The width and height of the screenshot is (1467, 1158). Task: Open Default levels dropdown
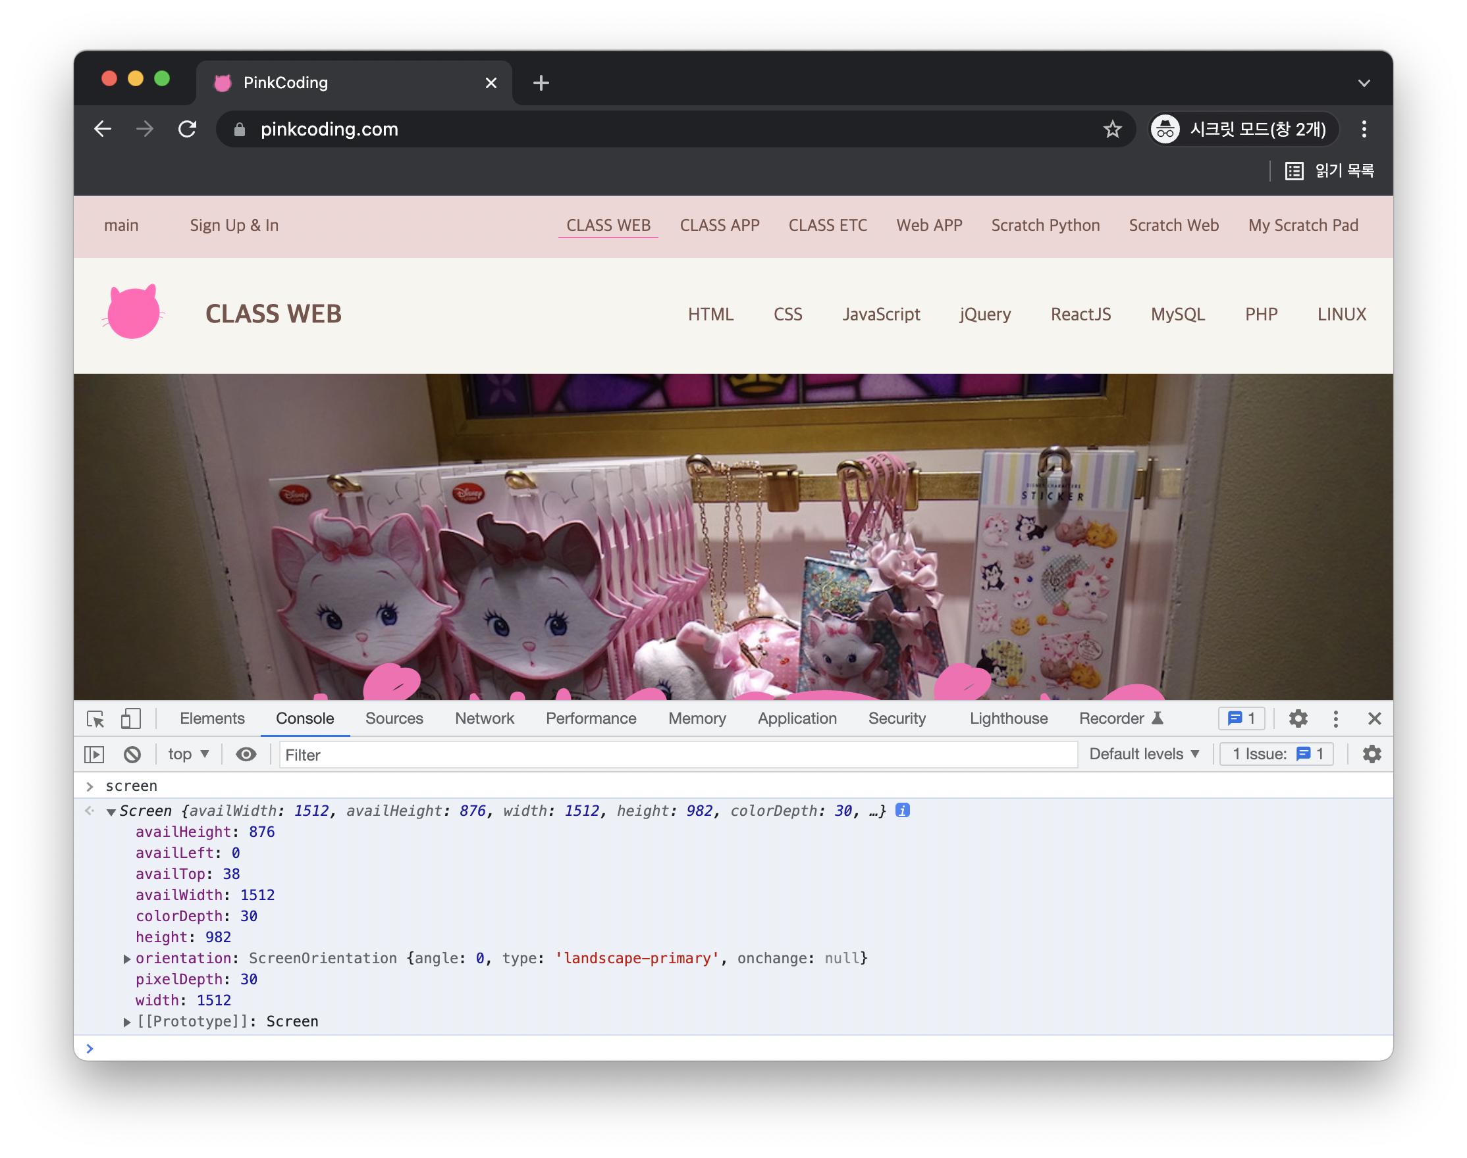pos(1144,754)
